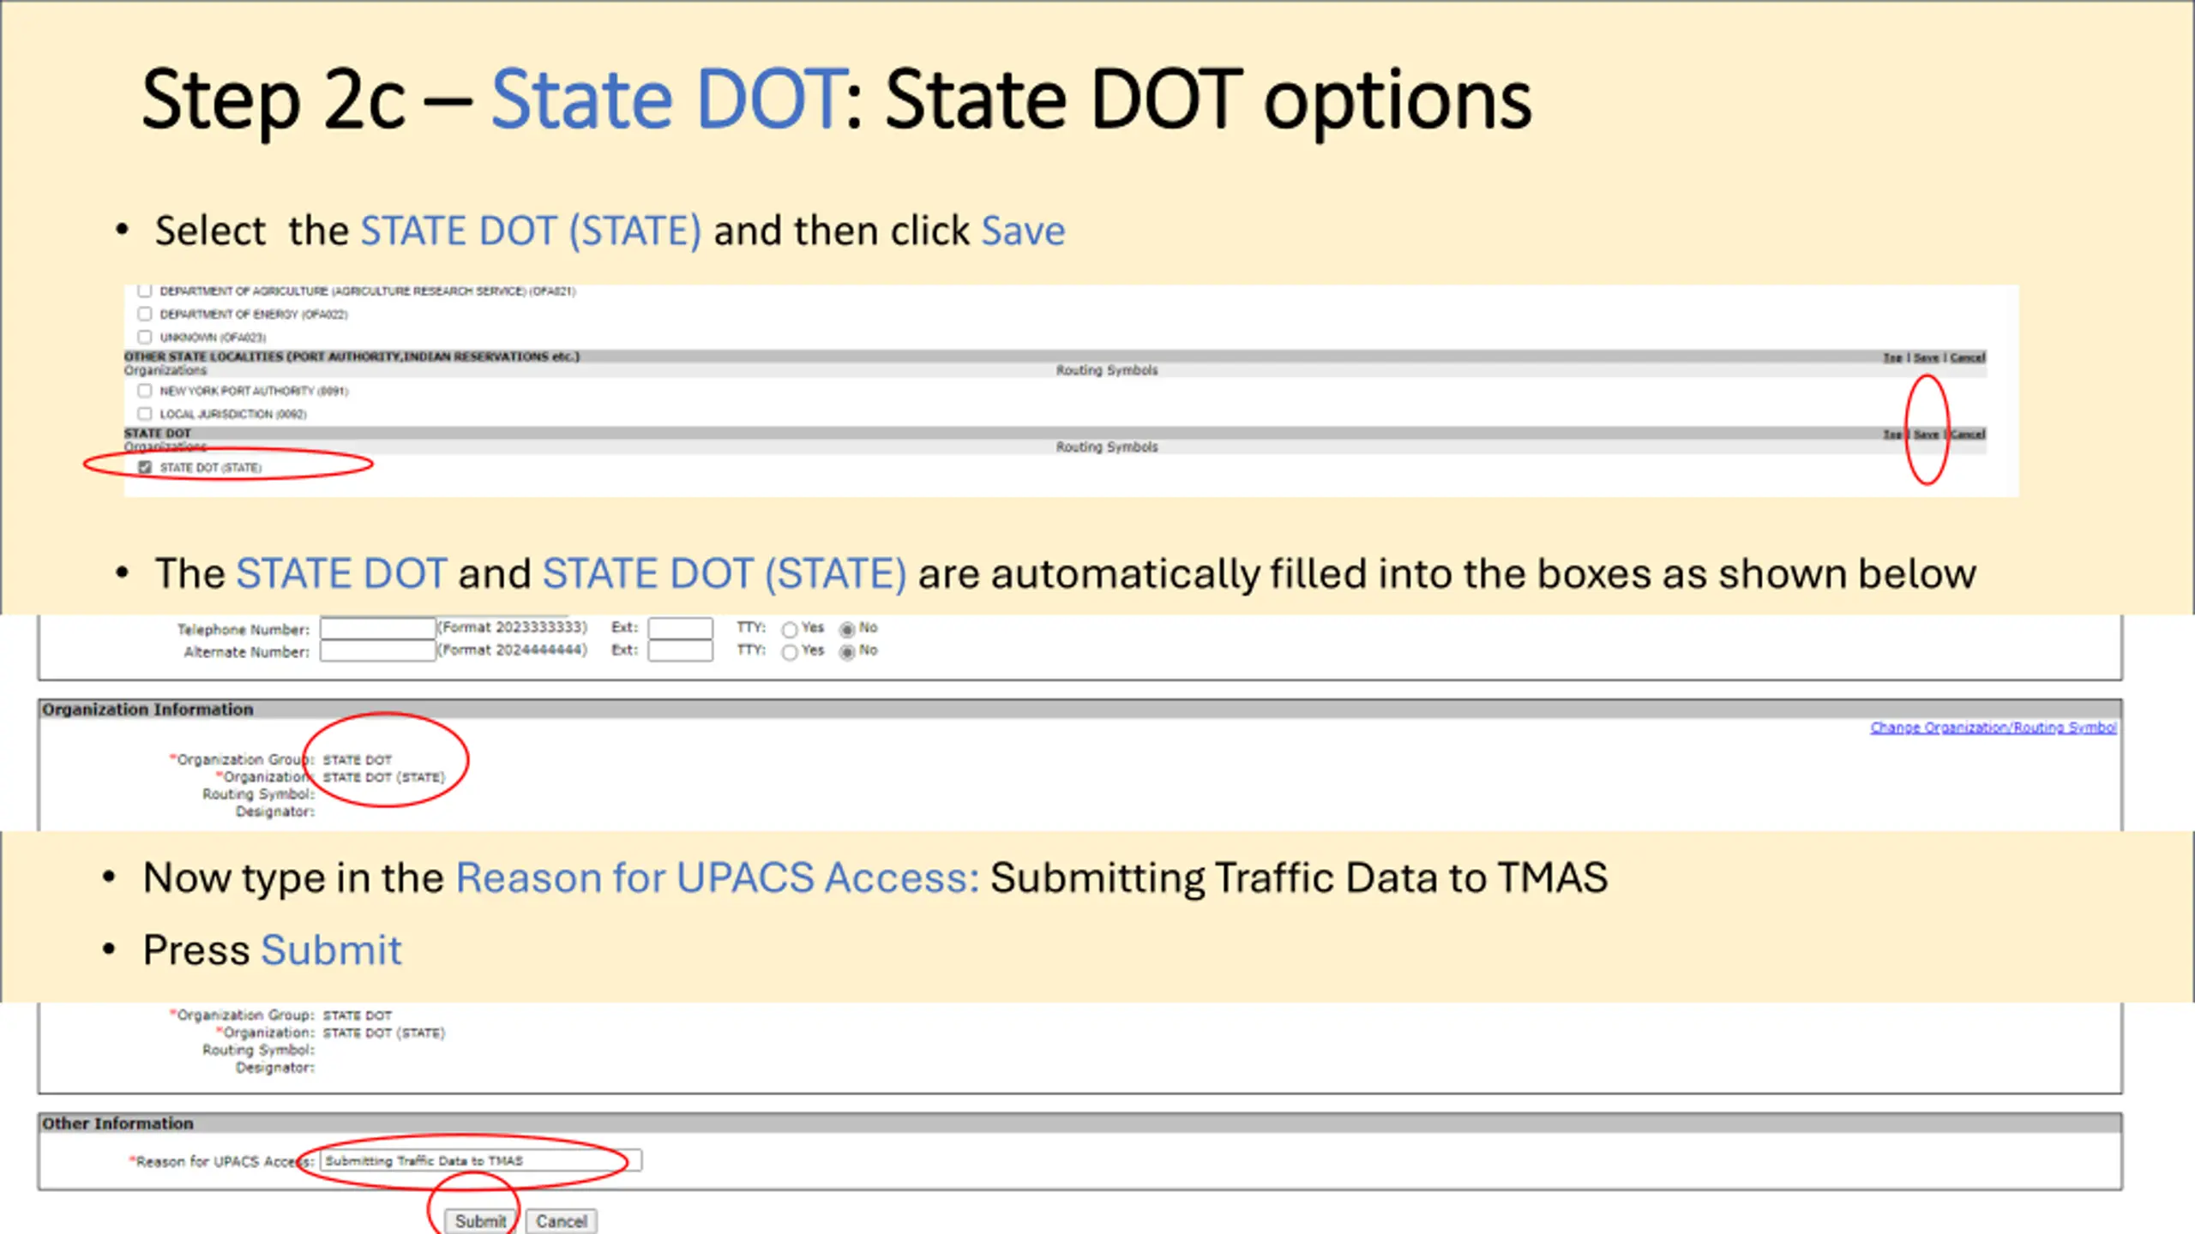
Task: Click Cancel in OTHER STATE LOCALITIES header row
Action: tap(1967, 357)
